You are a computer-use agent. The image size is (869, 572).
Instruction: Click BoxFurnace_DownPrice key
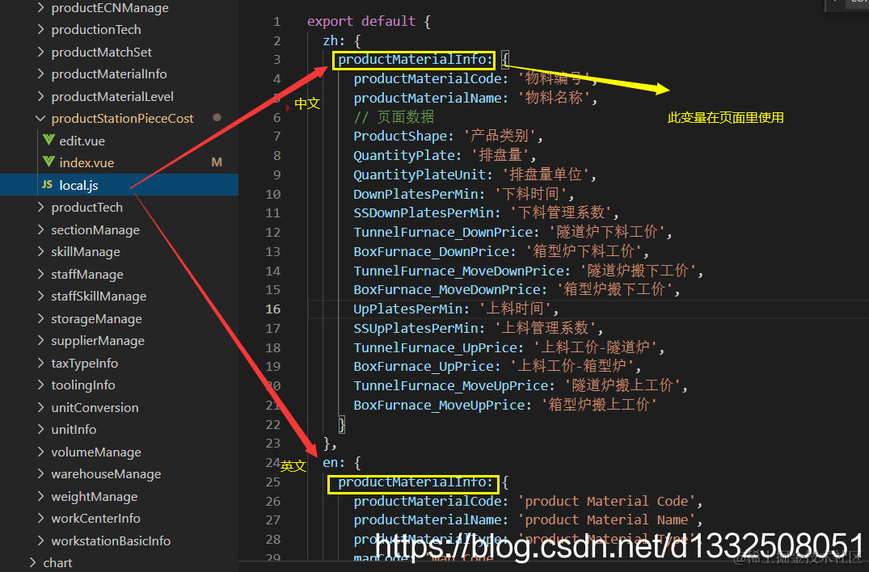pyautogui.click(x=435, y=252)
